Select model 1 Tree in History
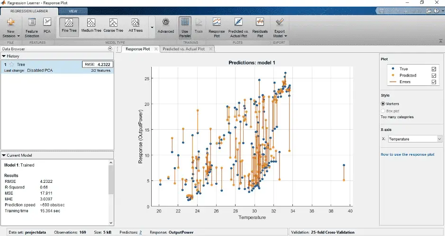This screenshot has height=236, width=445. point(57,67)
